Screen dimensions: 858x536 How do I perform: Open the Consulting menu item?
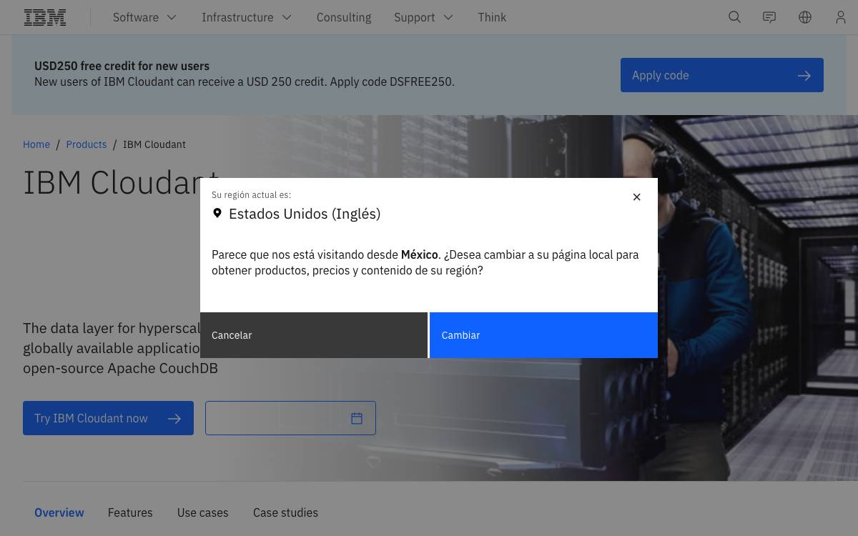tap(344, 17)
